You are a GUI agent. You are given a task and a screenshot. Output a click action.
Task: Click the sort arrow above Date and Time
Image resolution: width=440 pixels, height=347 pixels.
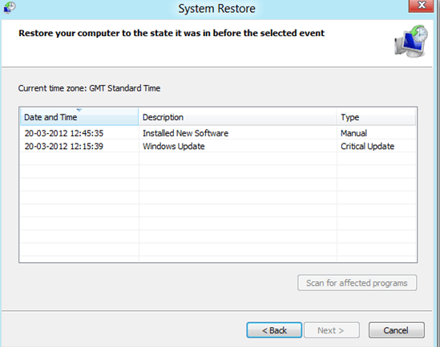[79, 110]
